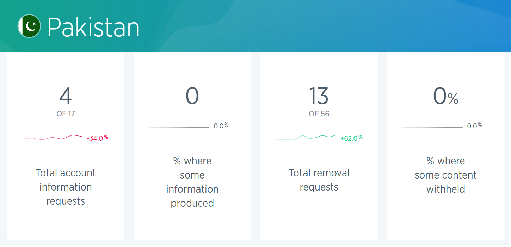Click 0.0% value beside information produced trend

pos(221,126)
